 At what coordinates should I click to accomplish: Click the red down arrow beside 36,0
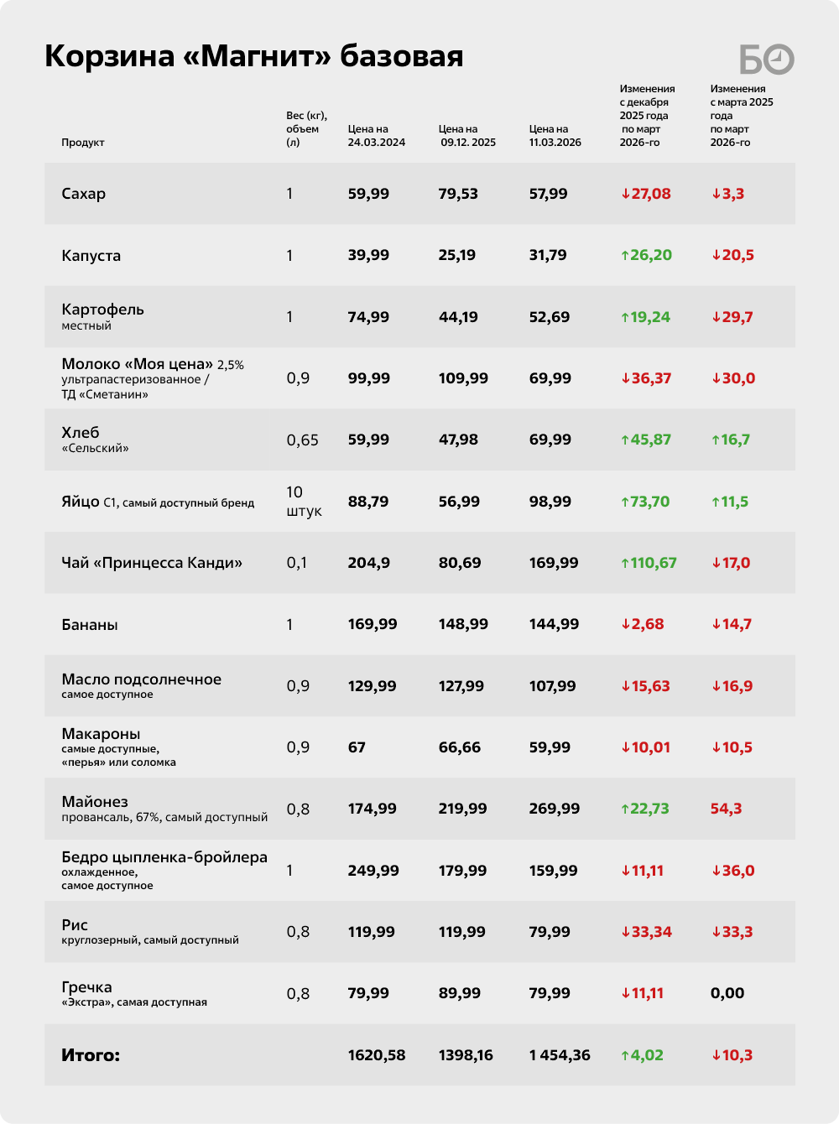(716, 872)
